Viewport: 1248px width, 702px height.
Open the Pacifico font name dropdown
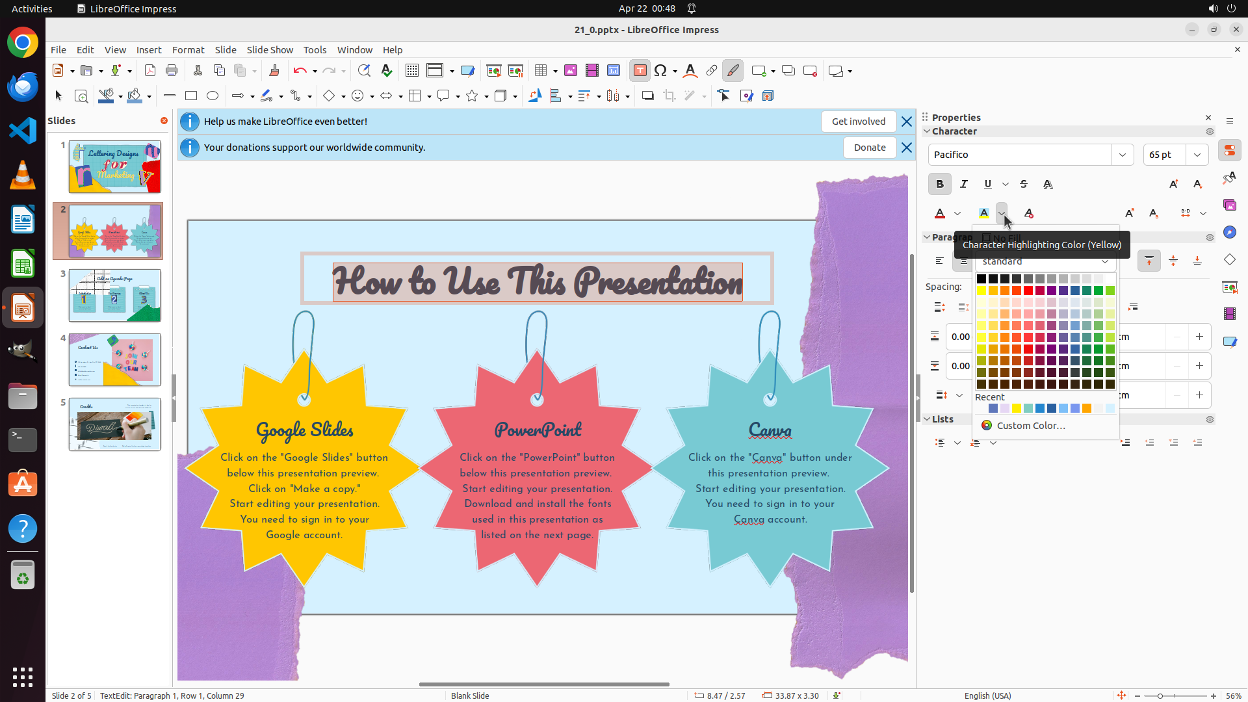(1123, 155)
